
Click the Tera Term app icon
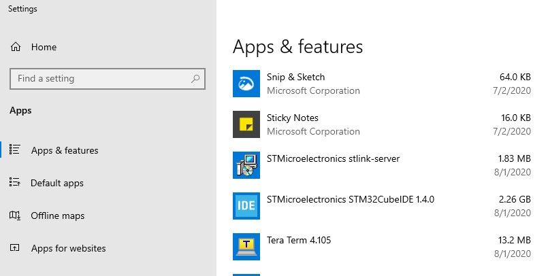(246, 247)
